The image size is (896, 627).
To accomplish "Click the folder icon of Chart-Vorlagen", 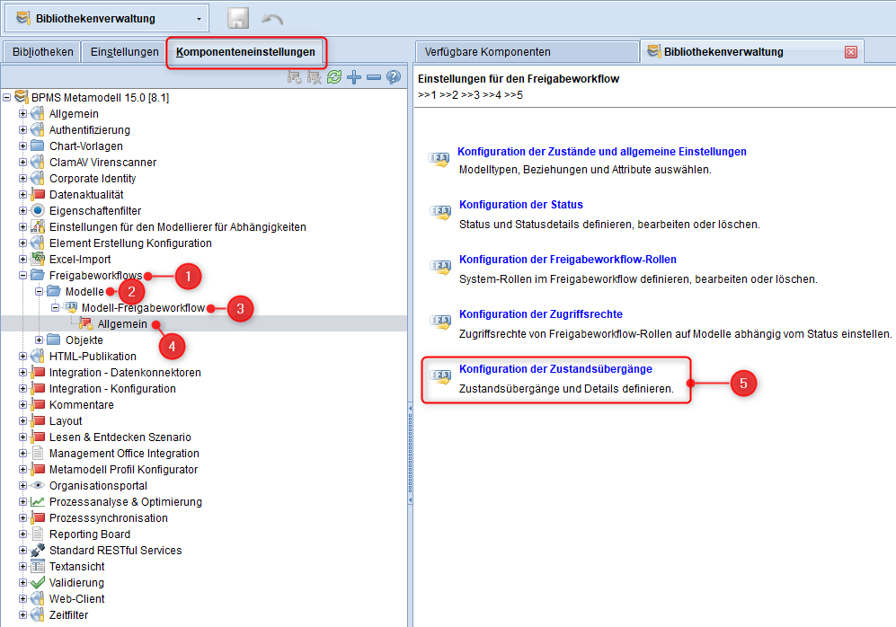I will tap(38, 146).
